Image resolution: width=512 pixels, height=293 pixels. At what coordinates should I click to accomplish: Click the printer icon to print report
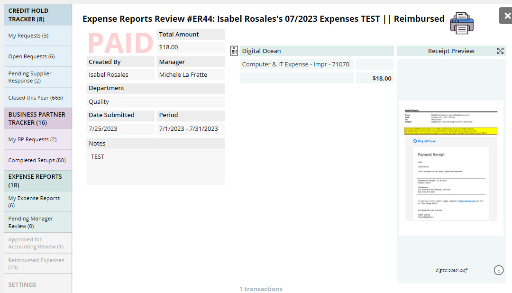pos(462,23)
